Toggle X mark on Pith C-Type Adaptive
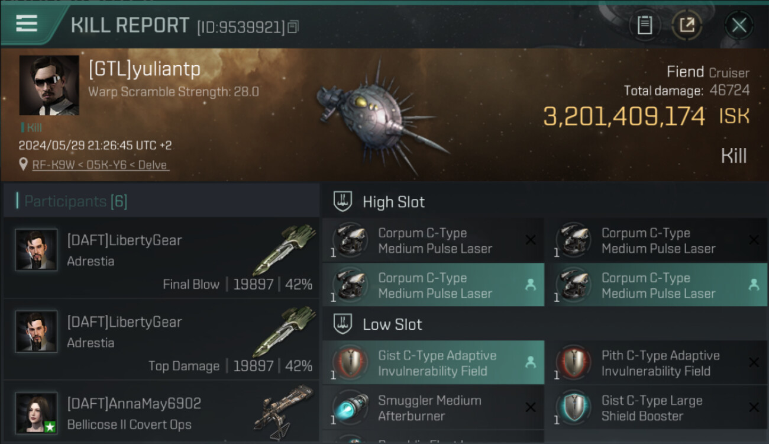The image size is (769, 444). [x=754, y=362]
